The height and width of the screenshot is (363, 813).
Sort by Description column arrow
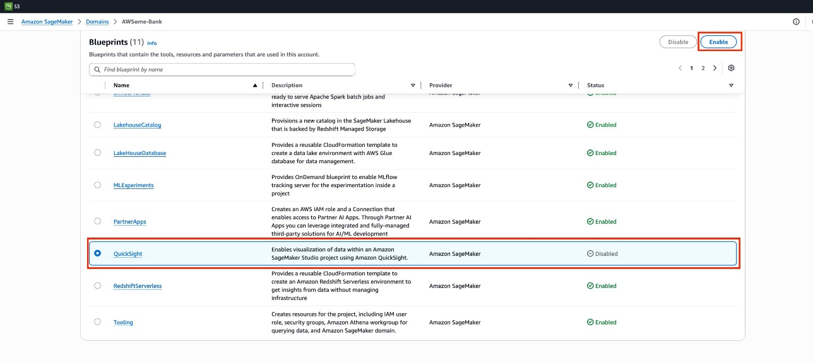coord(413,85)
